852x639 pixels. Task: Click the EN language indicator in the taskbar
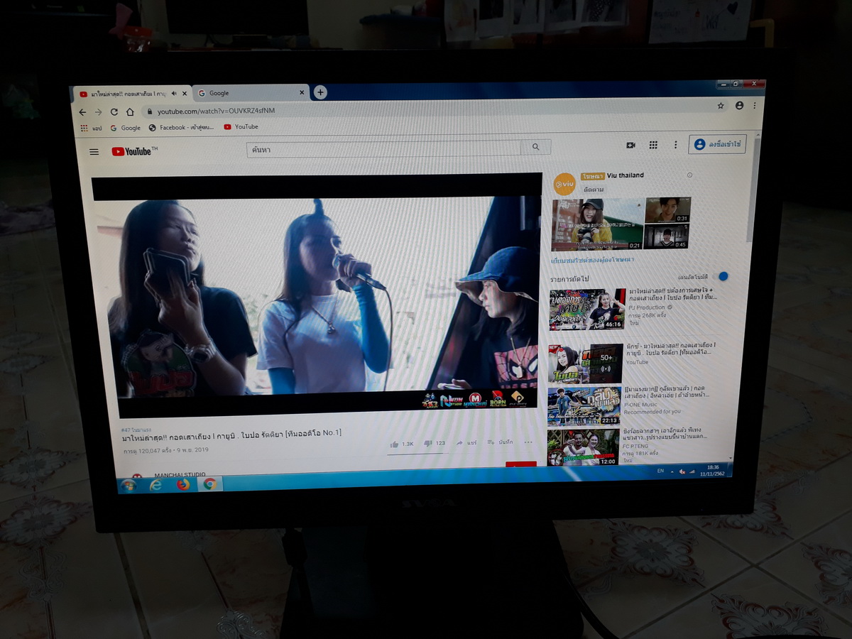pyautogui.click(x=660, y=471)
